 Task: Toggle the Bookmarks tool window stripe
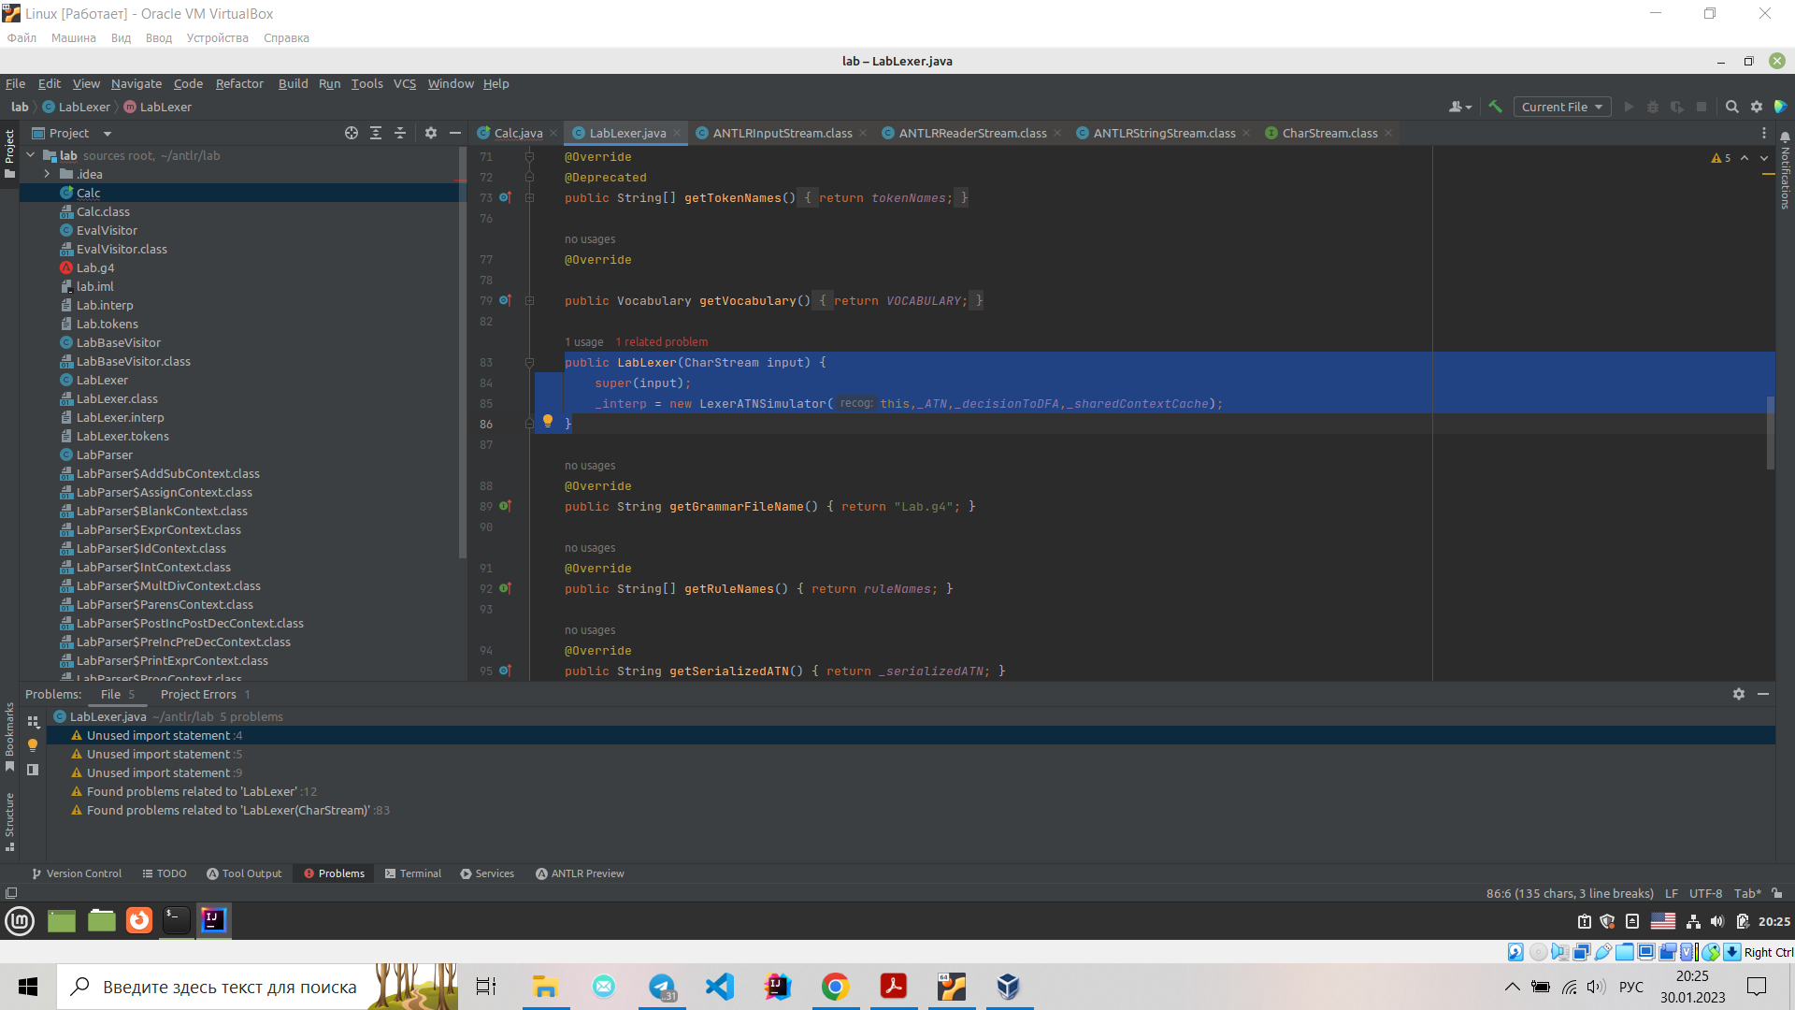9,737
